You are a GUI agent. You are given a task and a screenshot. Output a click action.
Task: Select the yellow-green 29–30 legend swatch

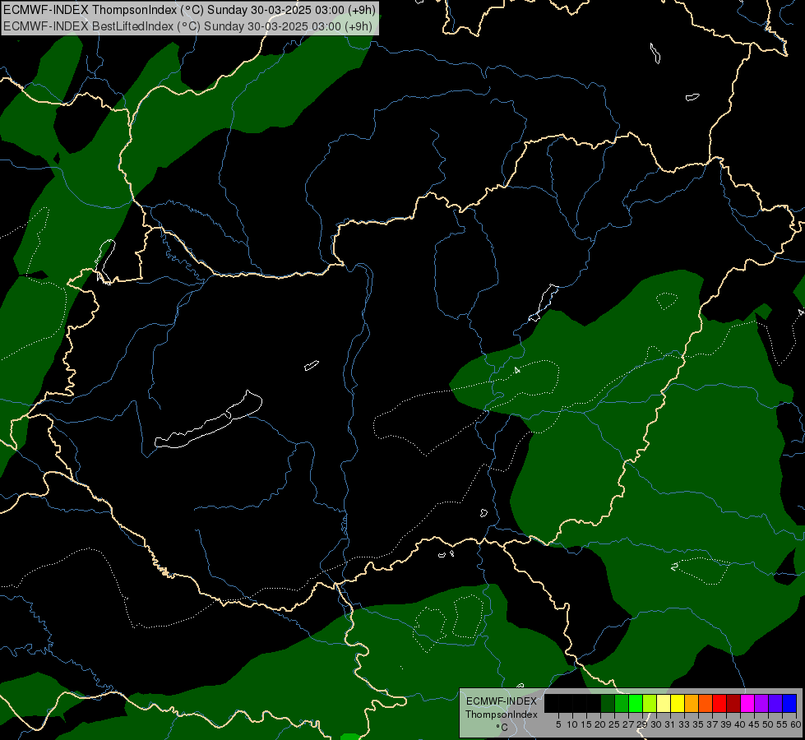coord(650,703)
